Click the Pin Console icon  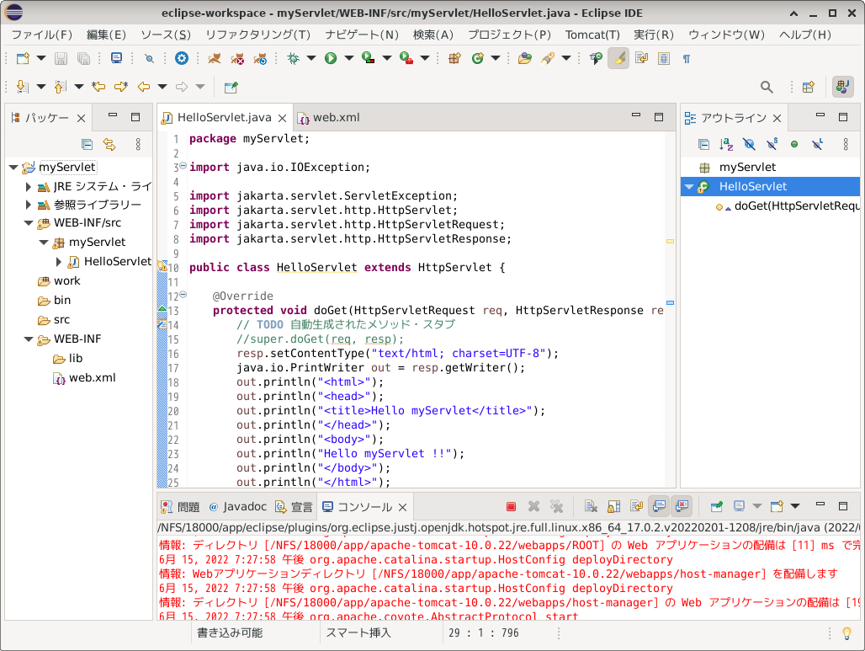(716, 506)
